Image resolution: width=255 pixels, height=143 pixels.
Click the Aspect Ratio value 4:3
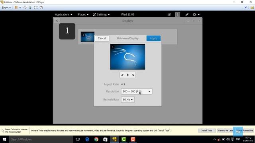pyautogui.click(x=123, y=84)
